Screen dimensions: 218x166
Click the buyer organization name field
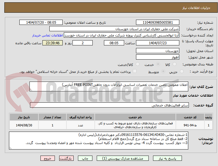click(114, 29)
